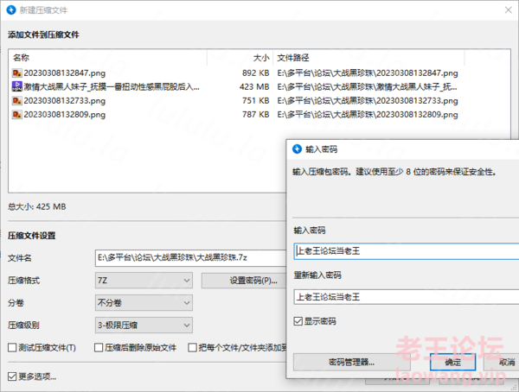Image resolution: width=519 pixels, height=392 pixels.
Task: Click the PNG icon of 20230308132847.png
Action: click(17, 73)
